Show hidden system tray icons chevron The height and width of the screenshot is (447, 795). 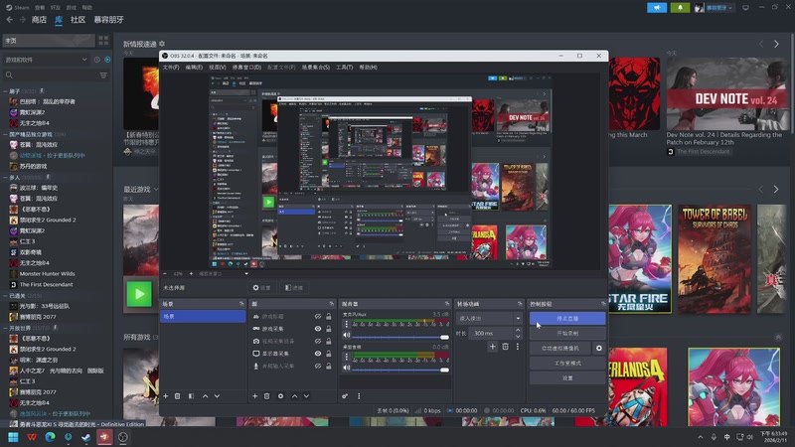pos(701,437)
